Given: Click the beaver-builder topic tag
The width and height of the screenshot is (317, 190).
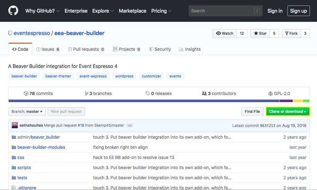Looking at the screenshot, I should coord(24,76).
